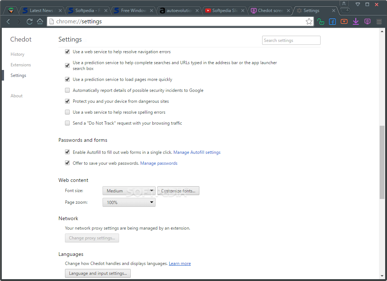Click the Chedot screen capture toolbar icon
Screen dimensions: 387x281
pos(367,22)
